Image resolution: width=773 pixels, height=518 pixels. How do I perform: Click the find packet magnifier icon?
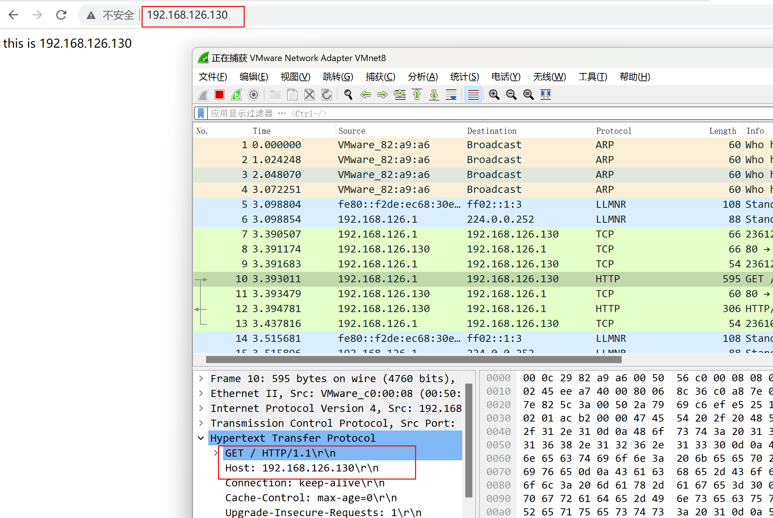tap(348, 95)
